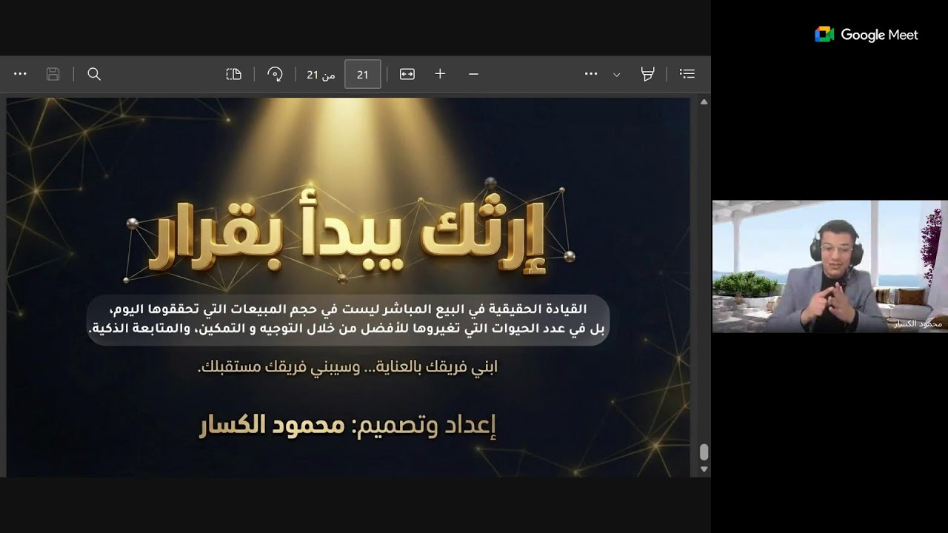Screen dimensions: 948x533
Task: Select the presenter video thumbnail
Action: (x=829, y=266)
